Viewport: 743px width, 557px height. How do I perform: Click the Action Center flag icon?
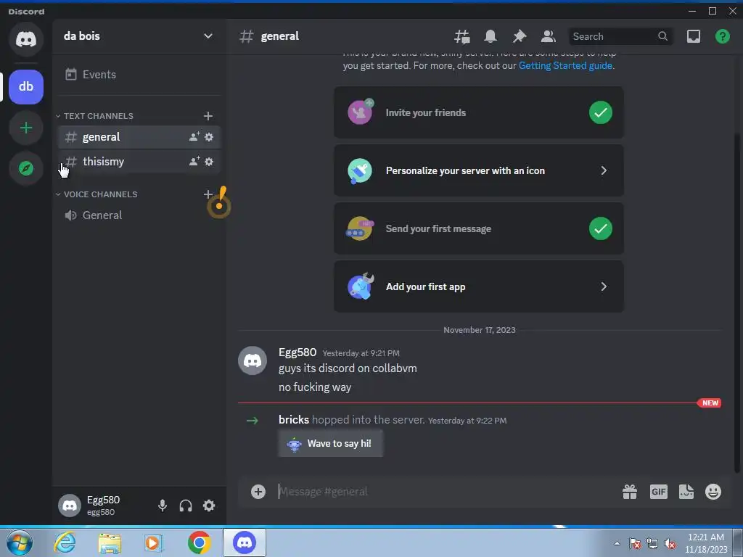point(635,544)
